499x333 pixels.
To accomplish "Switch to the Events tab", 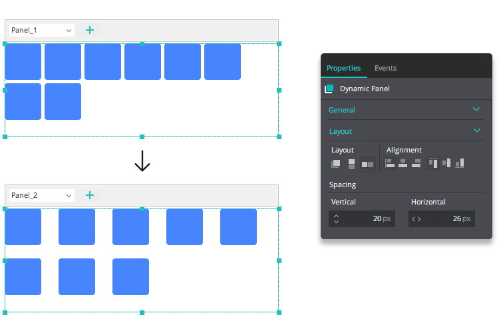I will pos(385,68).
